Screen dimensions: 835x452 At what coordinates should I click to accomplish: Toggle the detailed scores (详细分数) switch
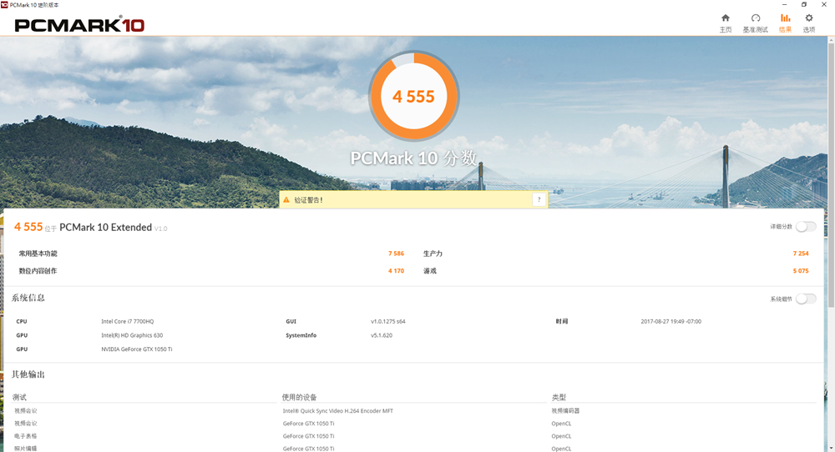[806, 227]
